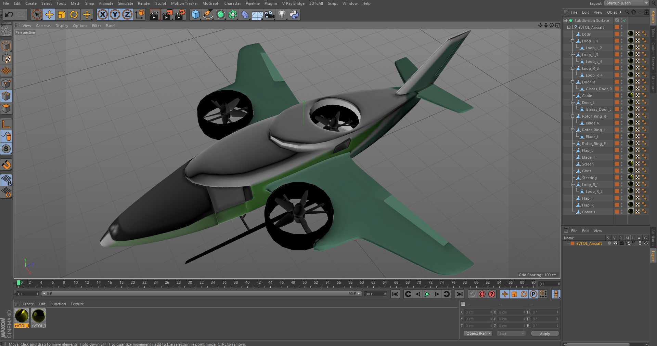Collapse the Door_R node
The height and width of the screenshot is (346, 657).
click(x=573, y=82)
